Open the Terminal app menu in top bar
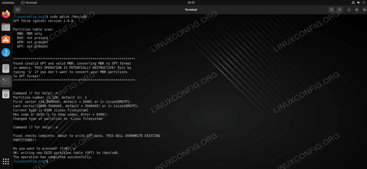The height and width of the screenshot is (169, 367). (x=29, y=2)
